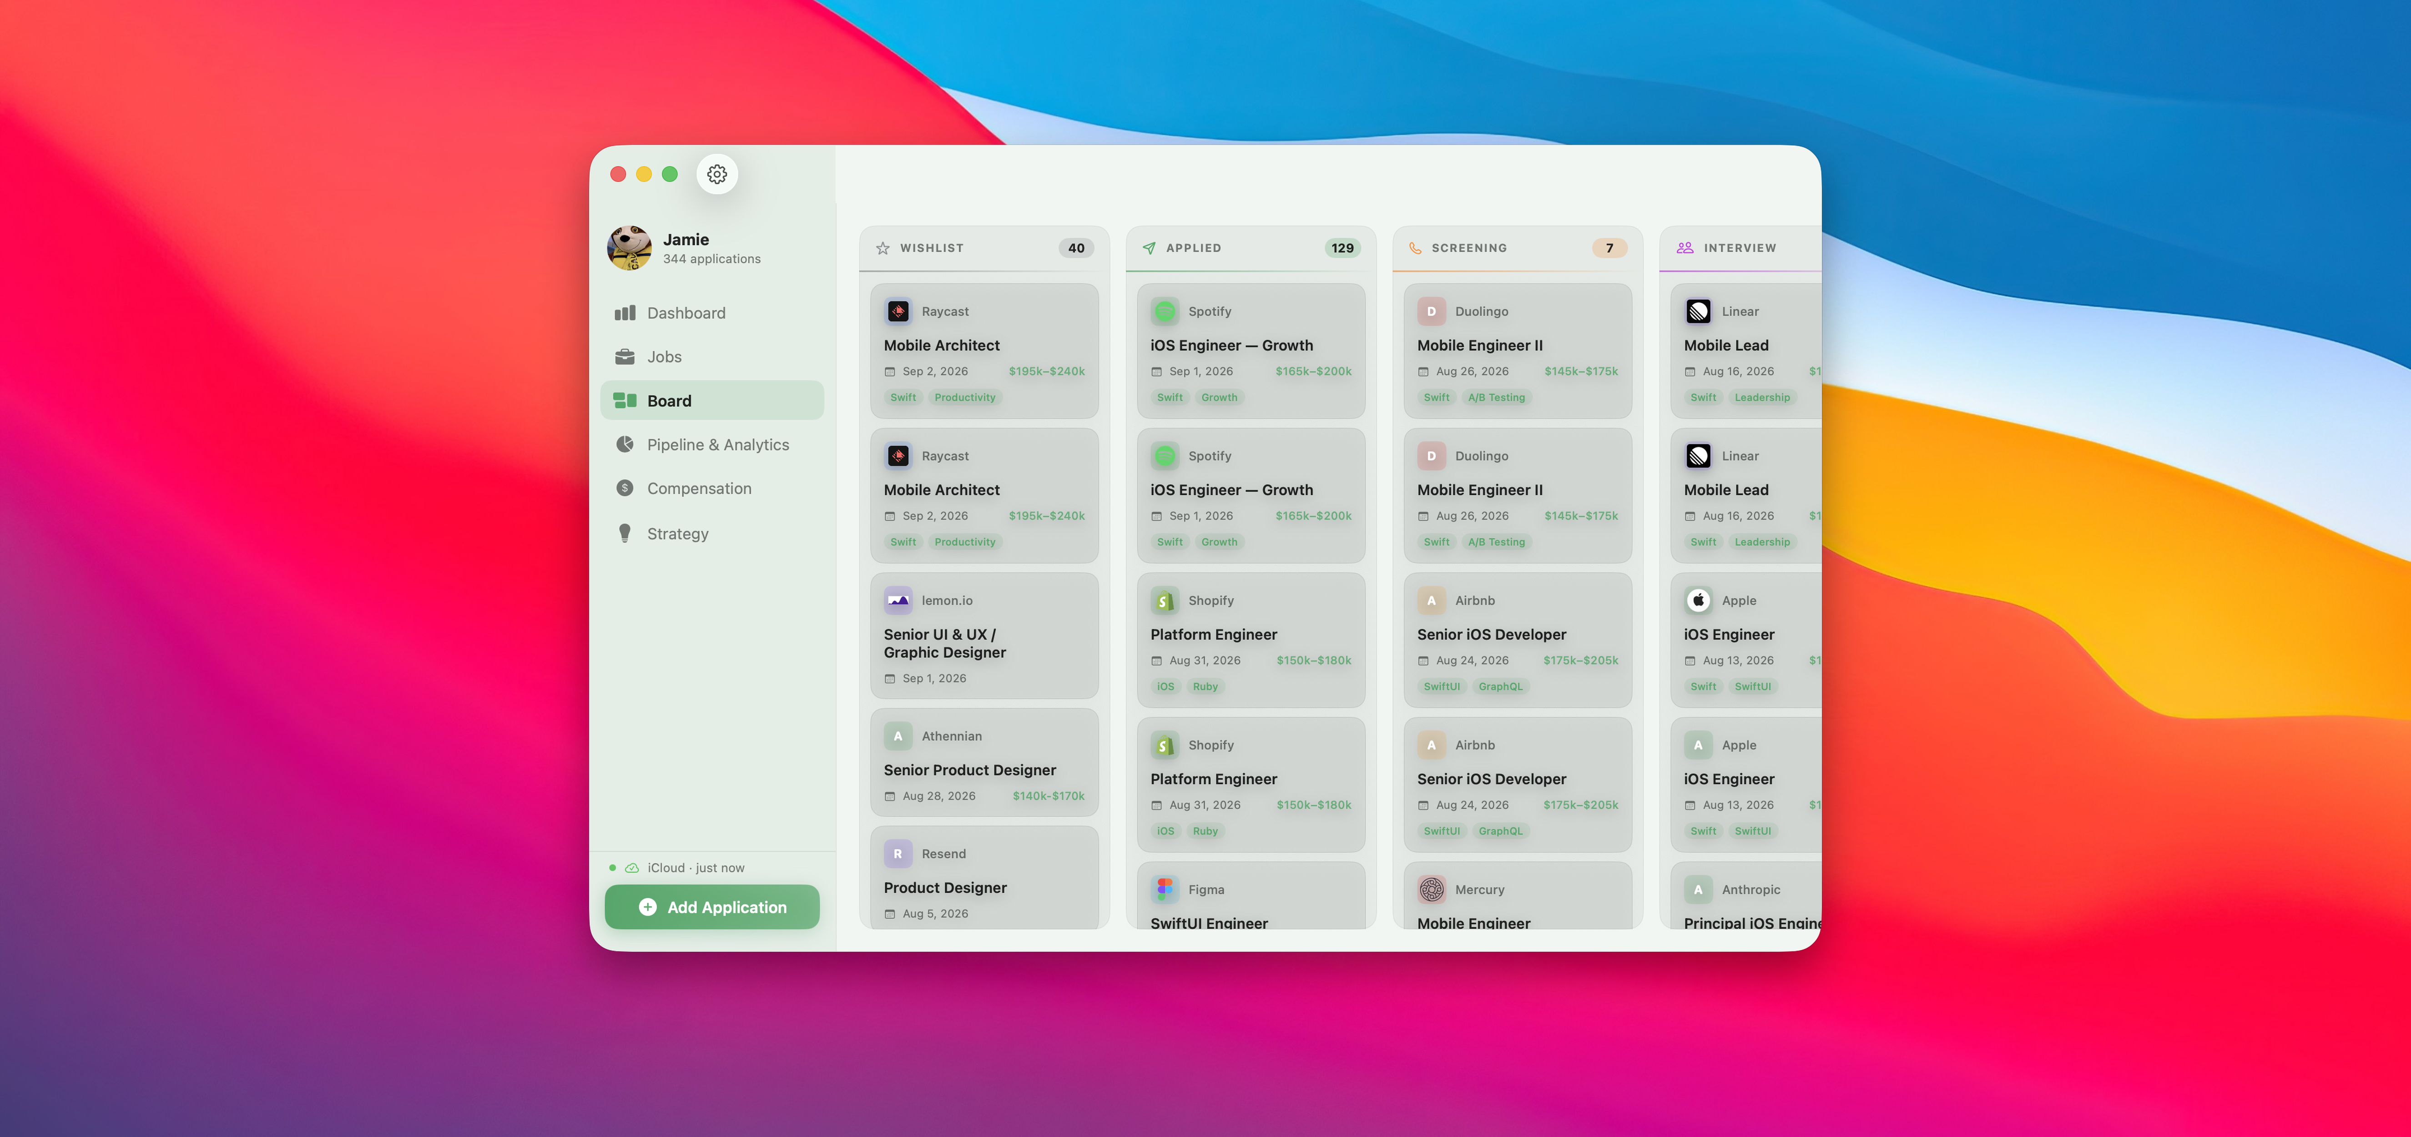
Task: Click the Wishlist count badge 40
Action: click(1076, 248)
